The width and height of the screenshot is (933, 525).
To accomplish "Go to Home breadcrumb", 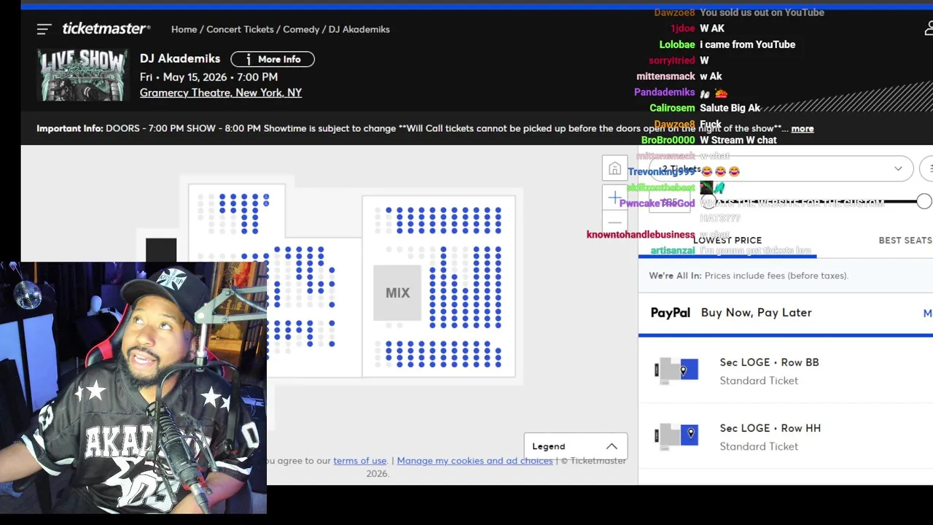I will click(184, 29).
